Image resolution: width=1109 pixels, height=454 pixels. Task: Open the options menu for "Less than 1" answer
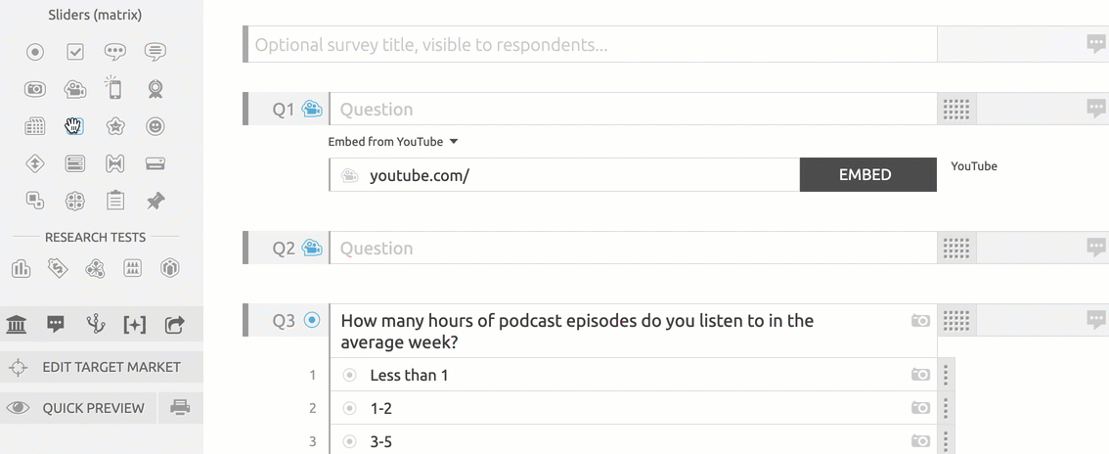click(946, 375)
